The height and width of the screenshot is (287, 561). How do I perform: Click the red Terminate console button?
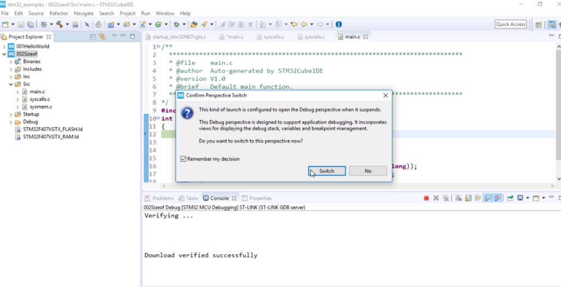click(x=426, y=198)
